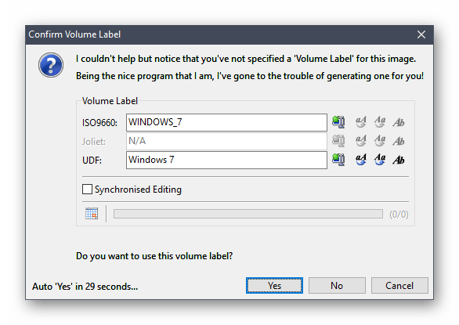Viewport: 459px width, 325px height.
Task: Close the Confirm Volume Label dialog
Action: [421, 34]
